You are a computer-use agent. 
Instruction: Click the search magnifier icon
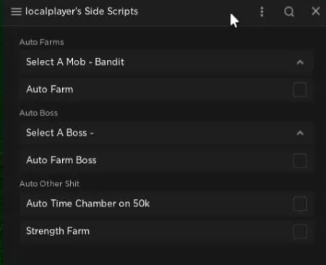[289, 12]
